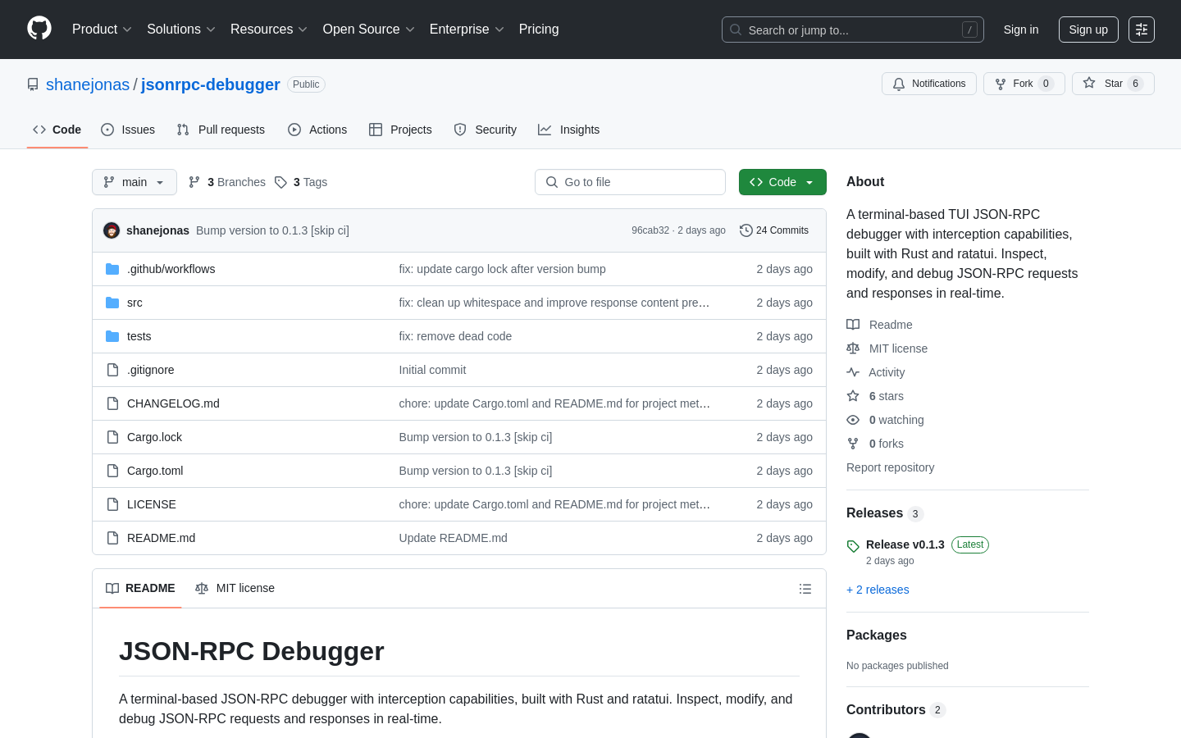Open the Pricing page link
The width and height of the screenshot is (1181, 738).
(x=539, y=30)
